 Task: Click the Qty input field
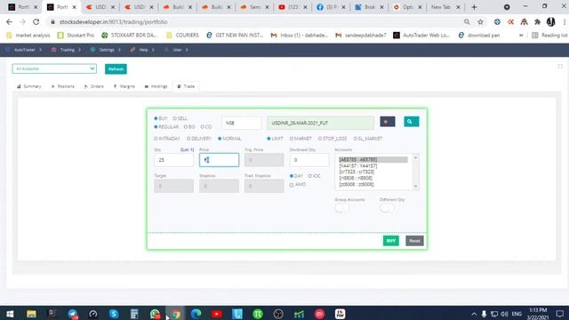[174, 160]
